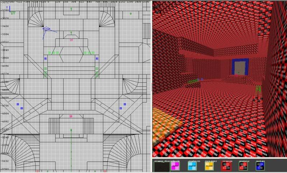Select the yellow trigger texture

pyautogui.click(x=210, y=166)
